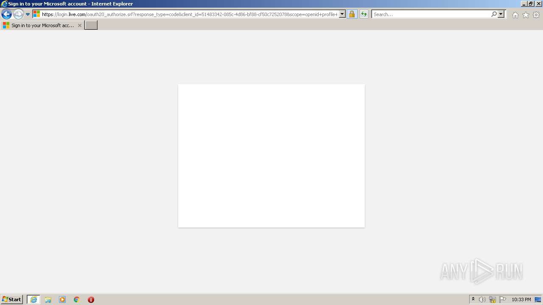The width and height of the screenshot is (543, 305).
Task: Click the Microsoft favicon in address bar
Action: pos(36,14)
